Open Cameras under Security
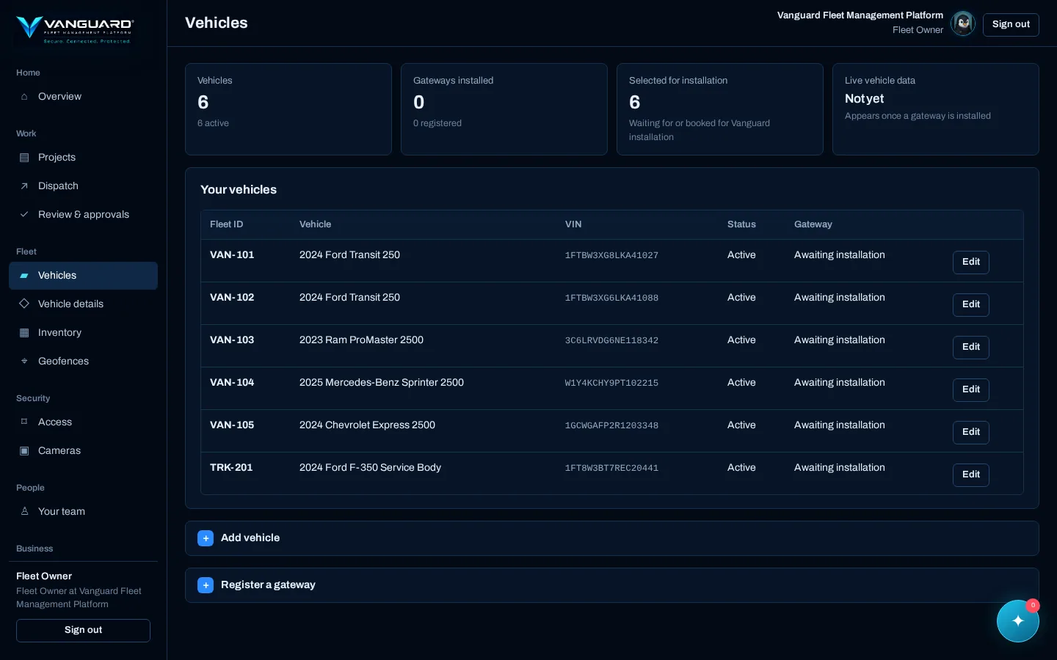 [x=83, y=451]
